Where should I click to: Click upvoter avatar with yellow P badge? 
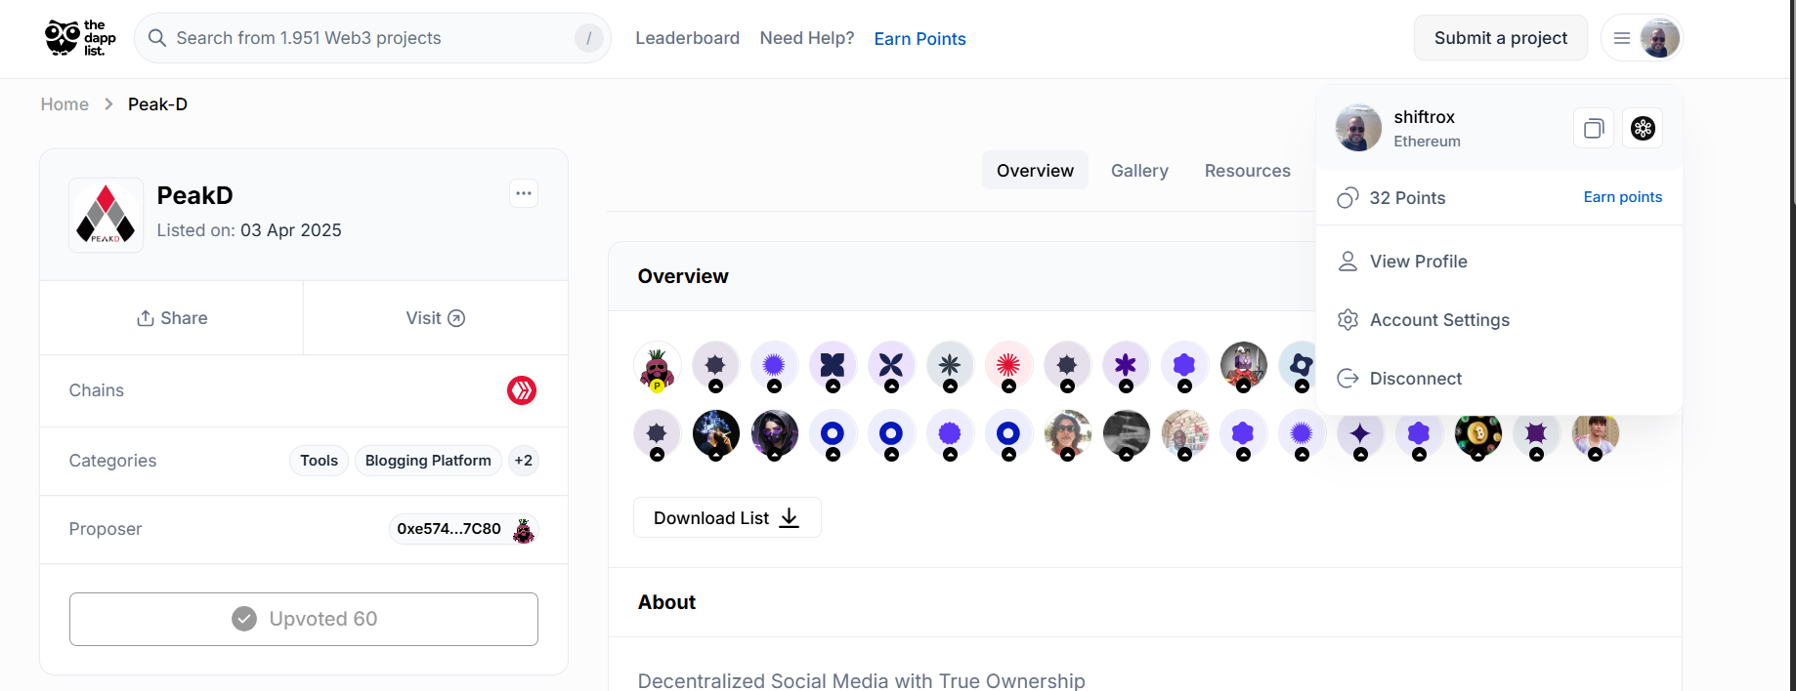point(658,367)
